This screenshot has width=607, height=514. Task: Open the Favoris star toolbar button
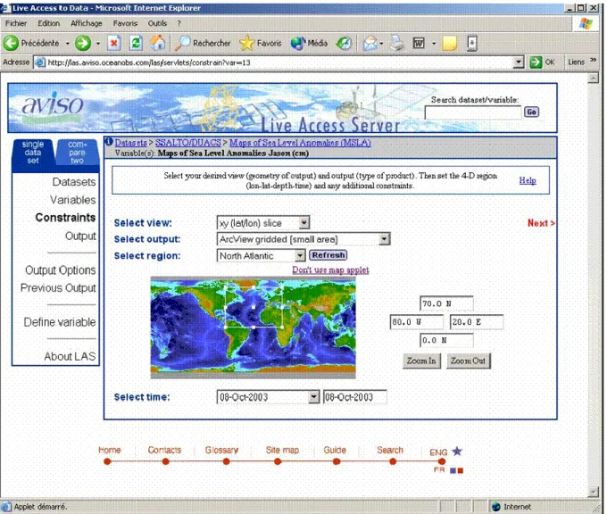(x=261, y=43)
